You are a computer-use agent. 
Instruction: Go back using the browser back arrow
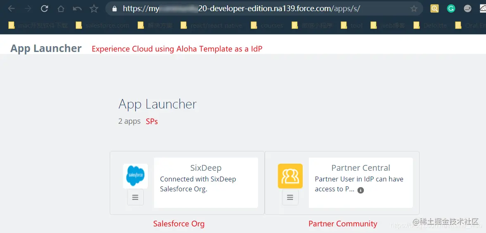[x=12, y=9]
